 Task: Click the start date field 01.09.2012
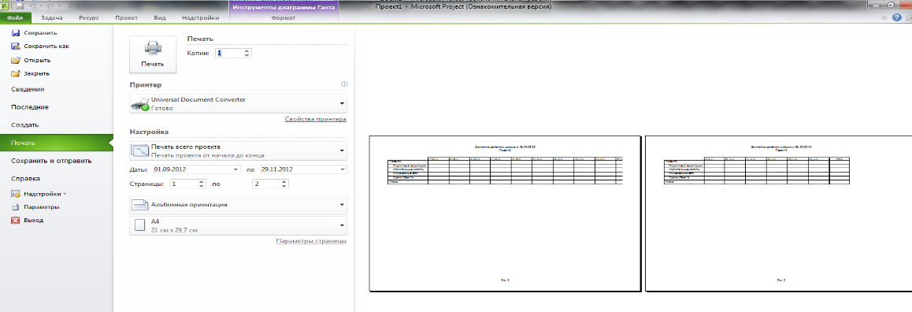tap(197, 169)
